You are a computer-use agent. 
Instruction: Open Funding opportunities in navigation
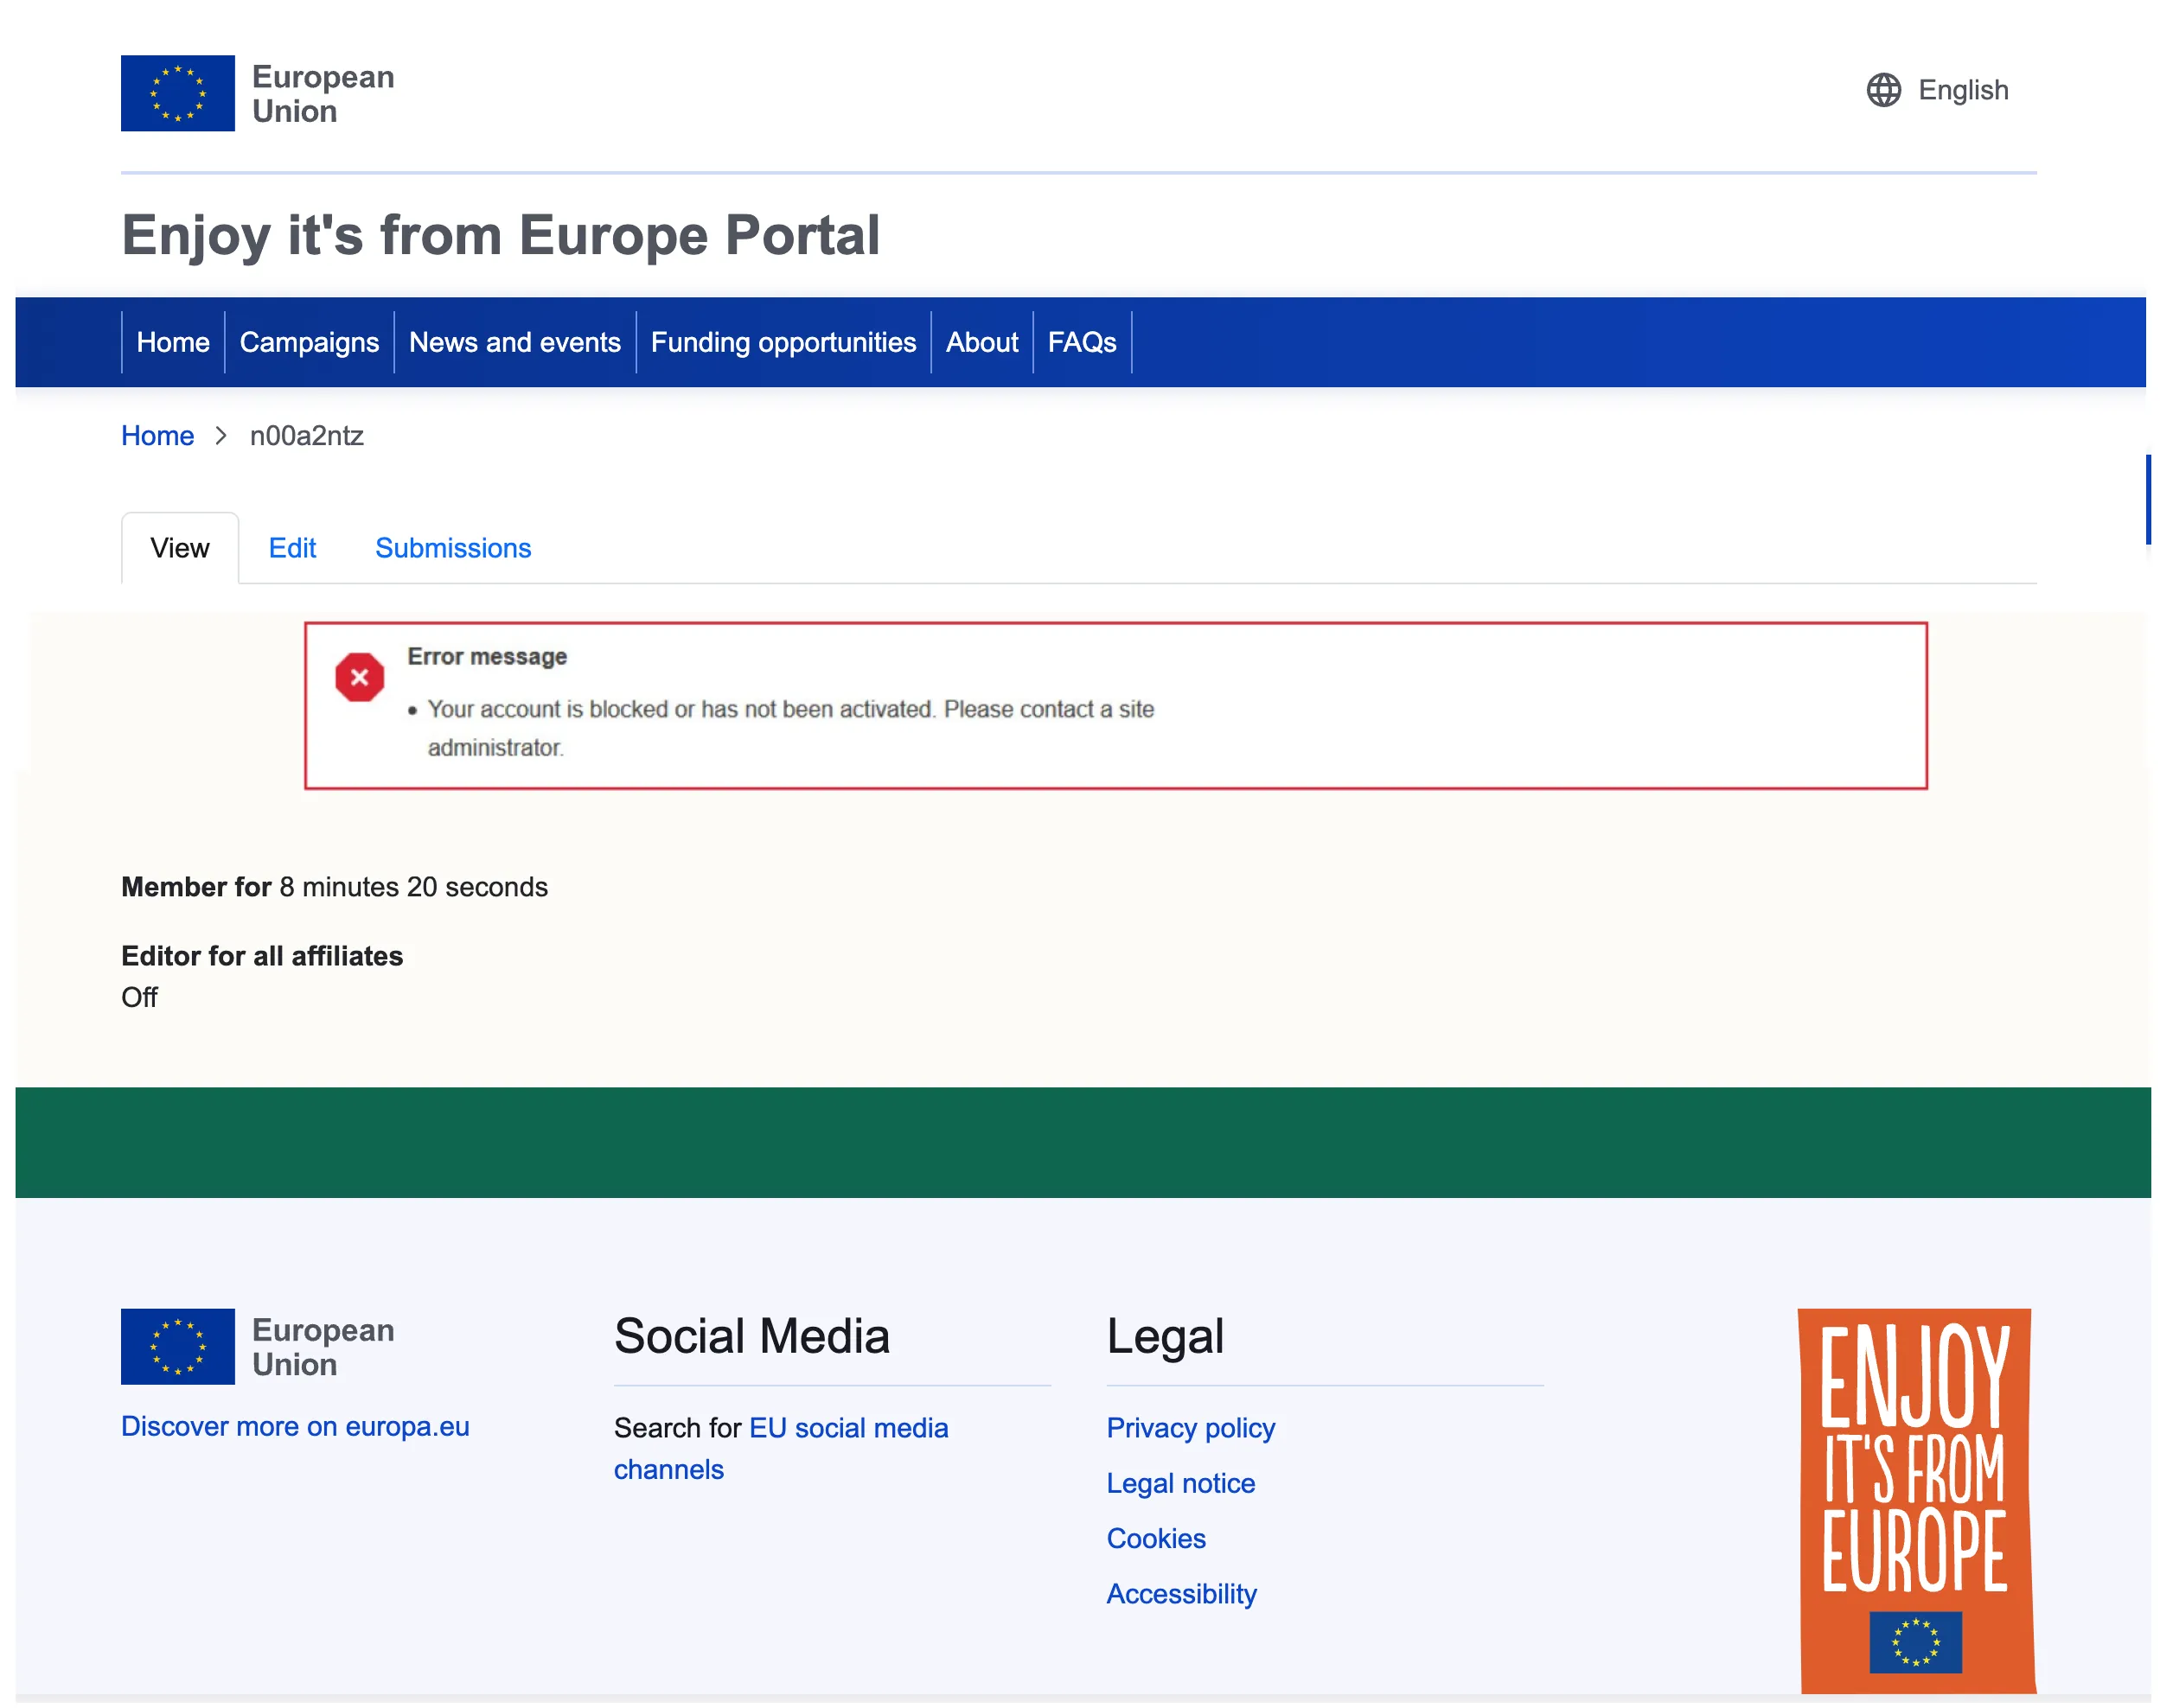(783, 342)
